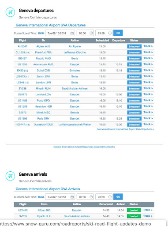This screenshot has height=226, width=168.
Task: Click clock icon in arrivals 00:00 start time
Action: point(91,197)
